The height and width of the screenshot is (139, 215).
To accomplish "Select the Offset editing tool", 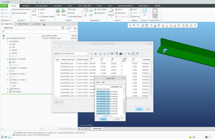I will pyautogui.click(x=133, y=9).
